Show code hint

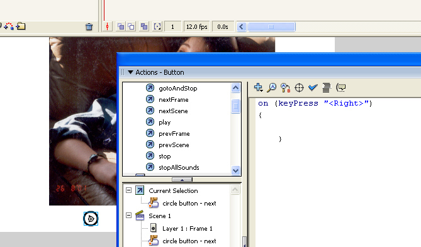pos(341,87)
